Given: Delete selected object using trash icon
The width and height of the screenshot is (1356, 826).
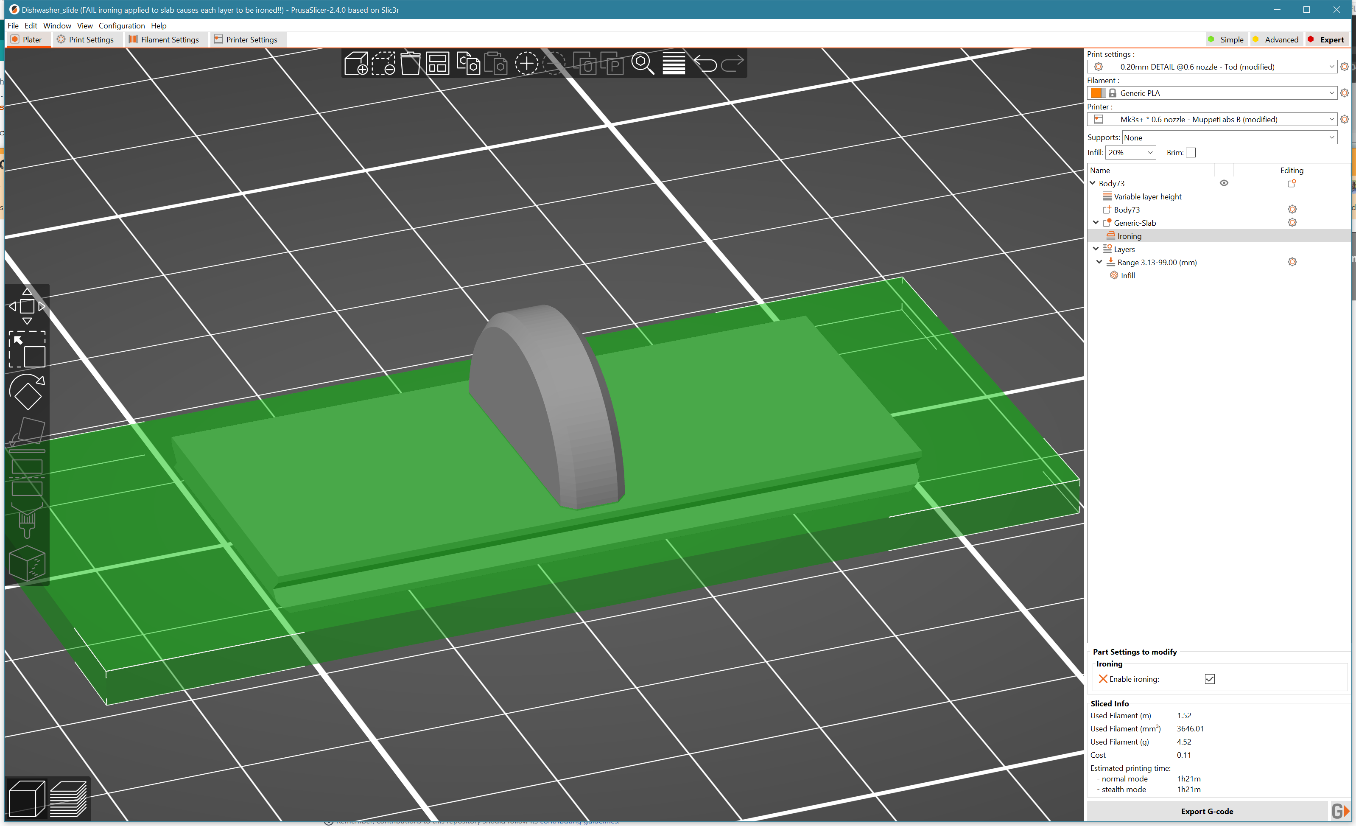Looking at the screenshot, I should click(411, 63).
